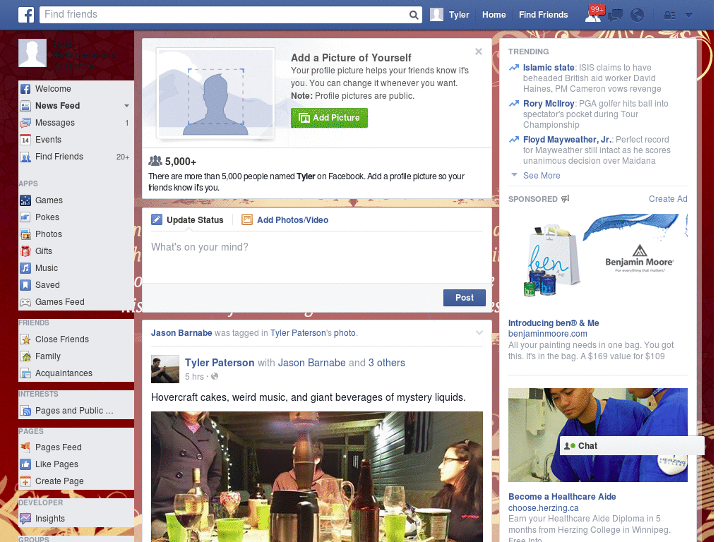Open the Islamic state trending link
The width and height of the screenshot is (723, 542).
click(548, 67)
